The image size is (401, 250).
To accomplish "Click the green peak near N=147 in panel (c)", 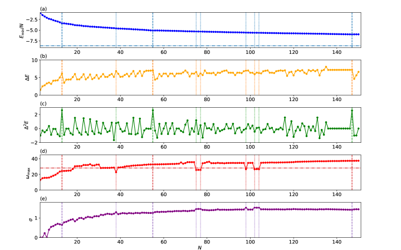I will click(x=352, y=111).
